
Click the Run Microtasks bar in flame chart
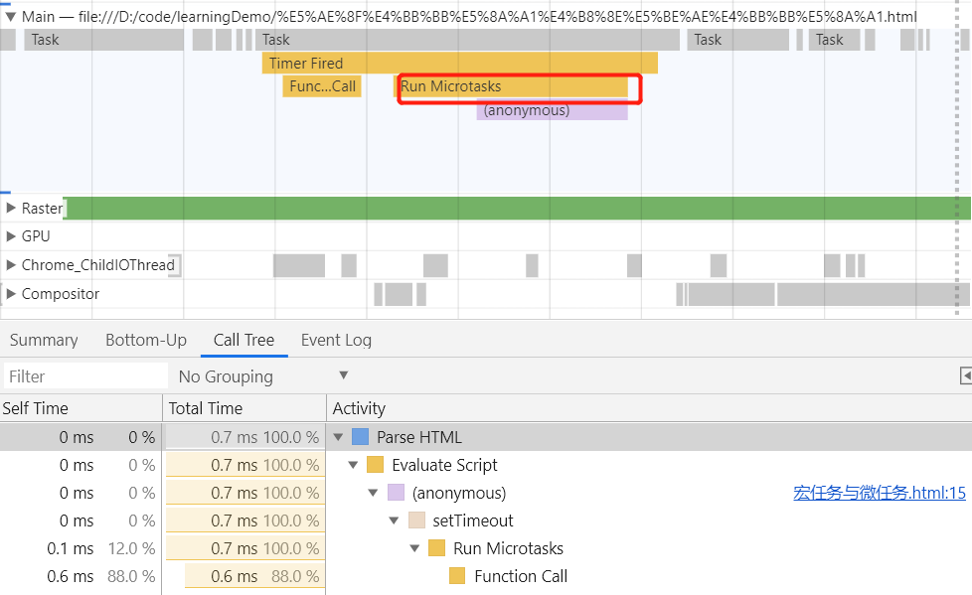point(513,86)
